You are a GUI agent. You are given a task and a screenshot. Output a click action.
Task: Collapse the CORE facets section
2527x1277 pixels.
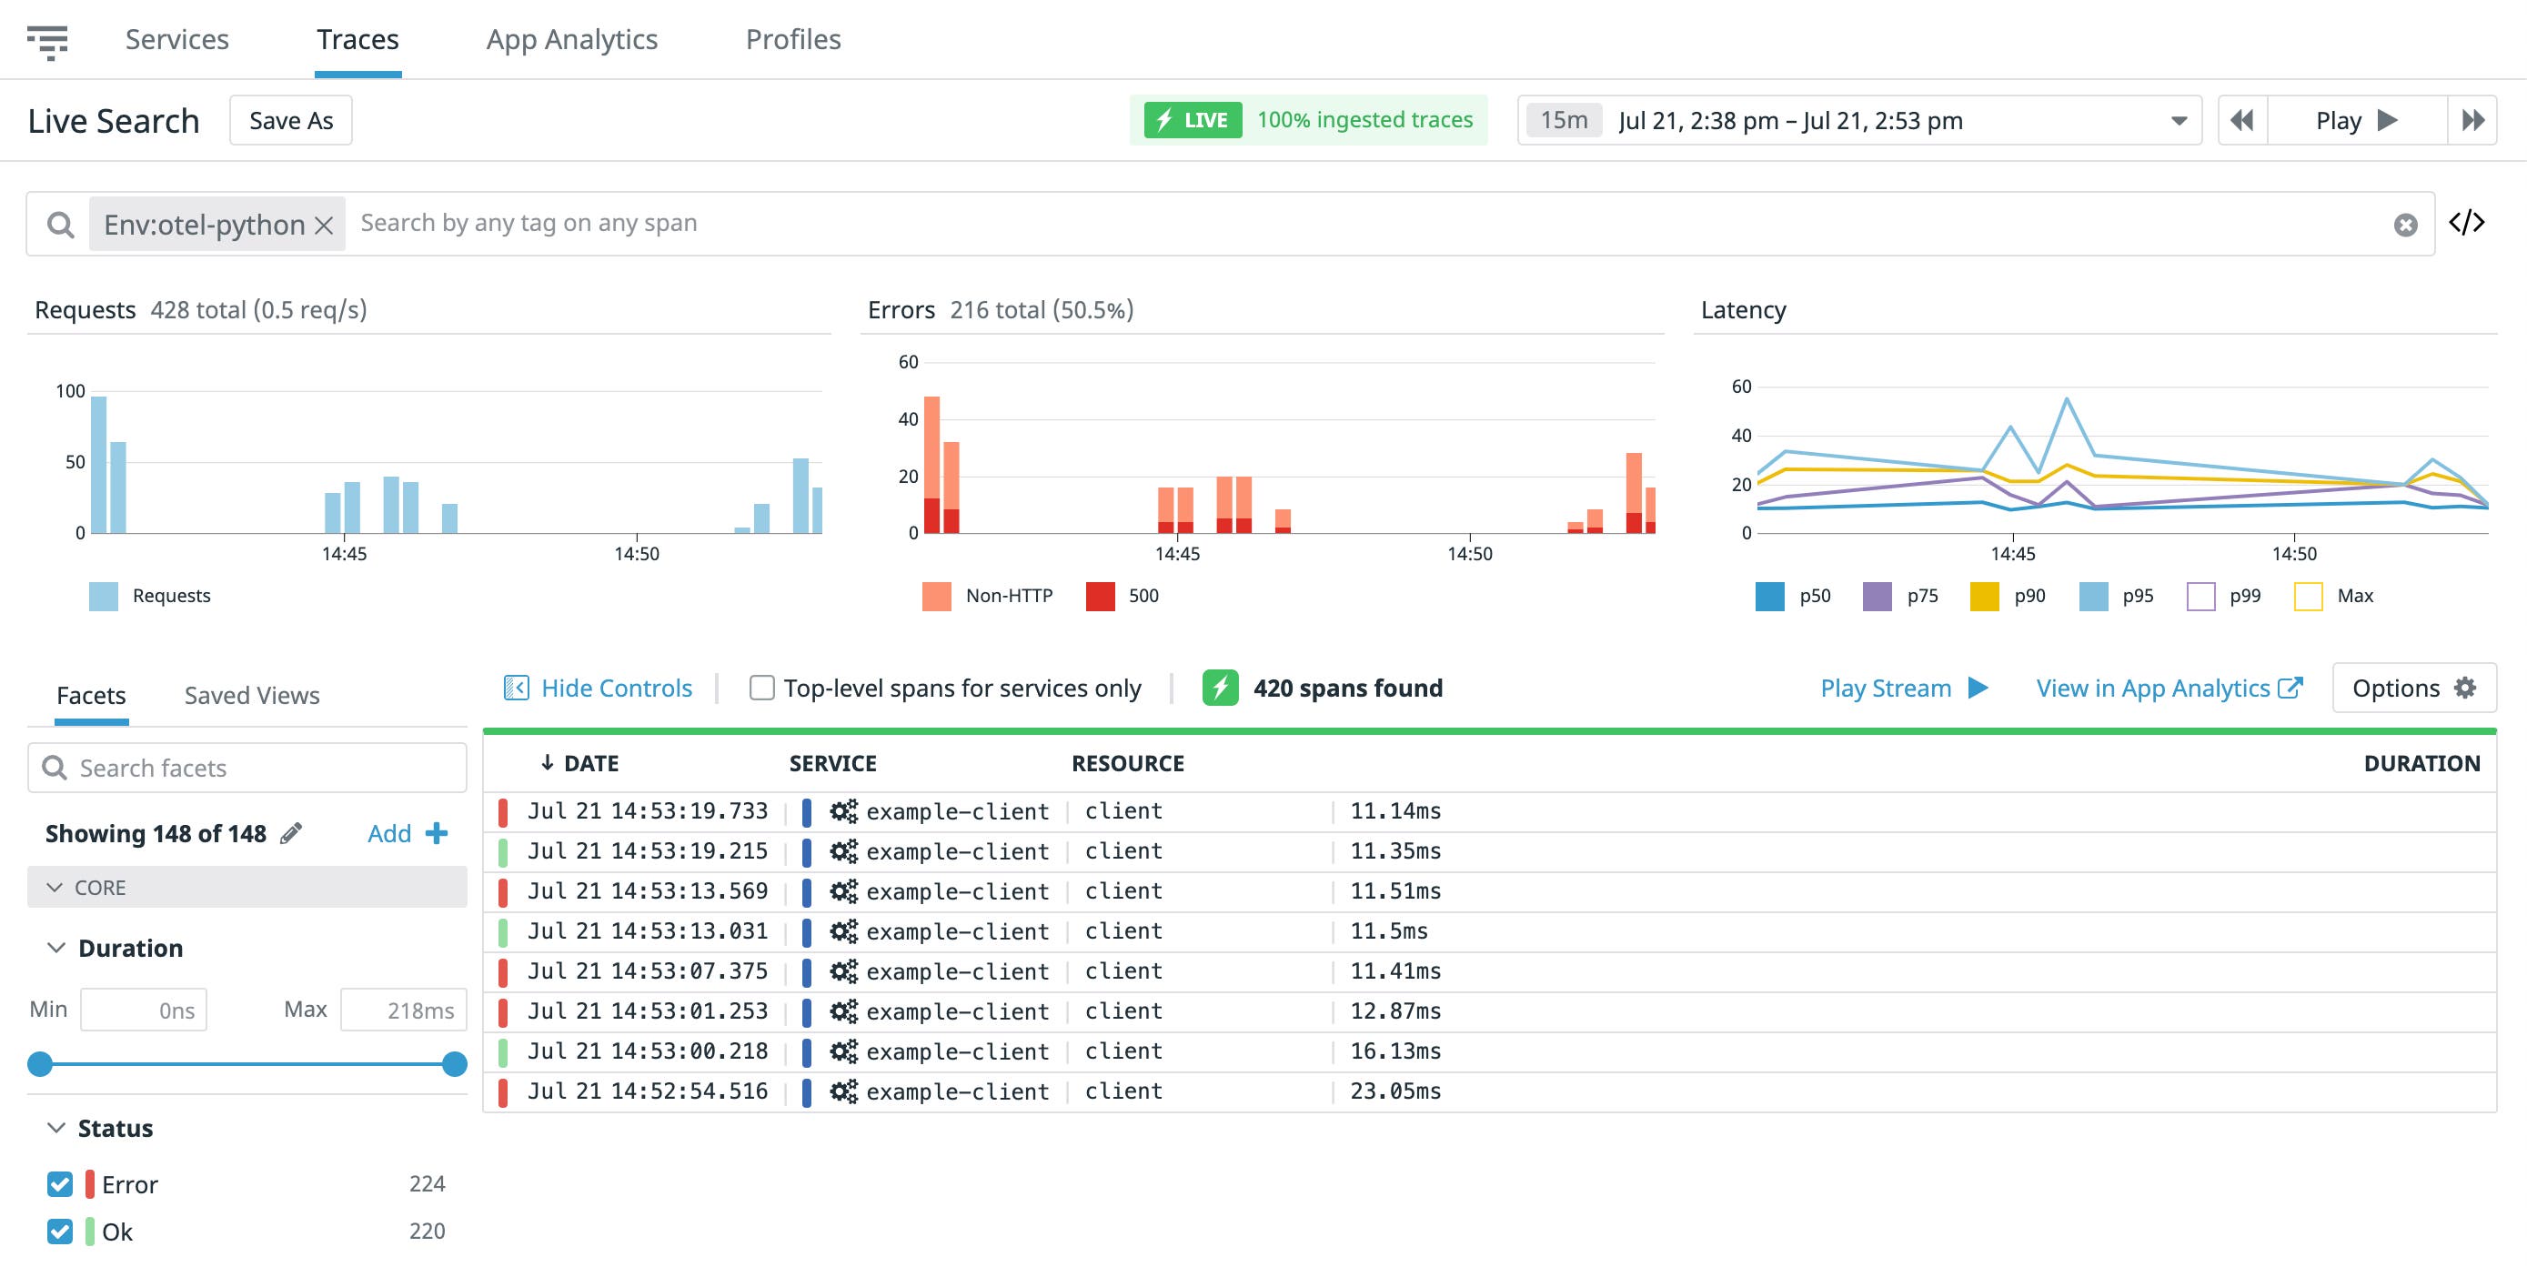55,887
